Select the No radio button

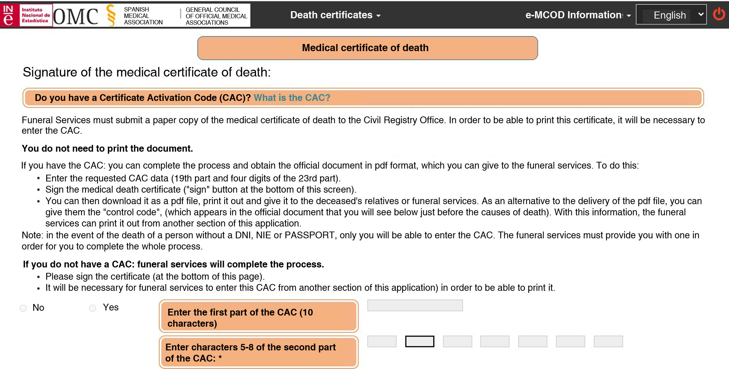point(23,308)
